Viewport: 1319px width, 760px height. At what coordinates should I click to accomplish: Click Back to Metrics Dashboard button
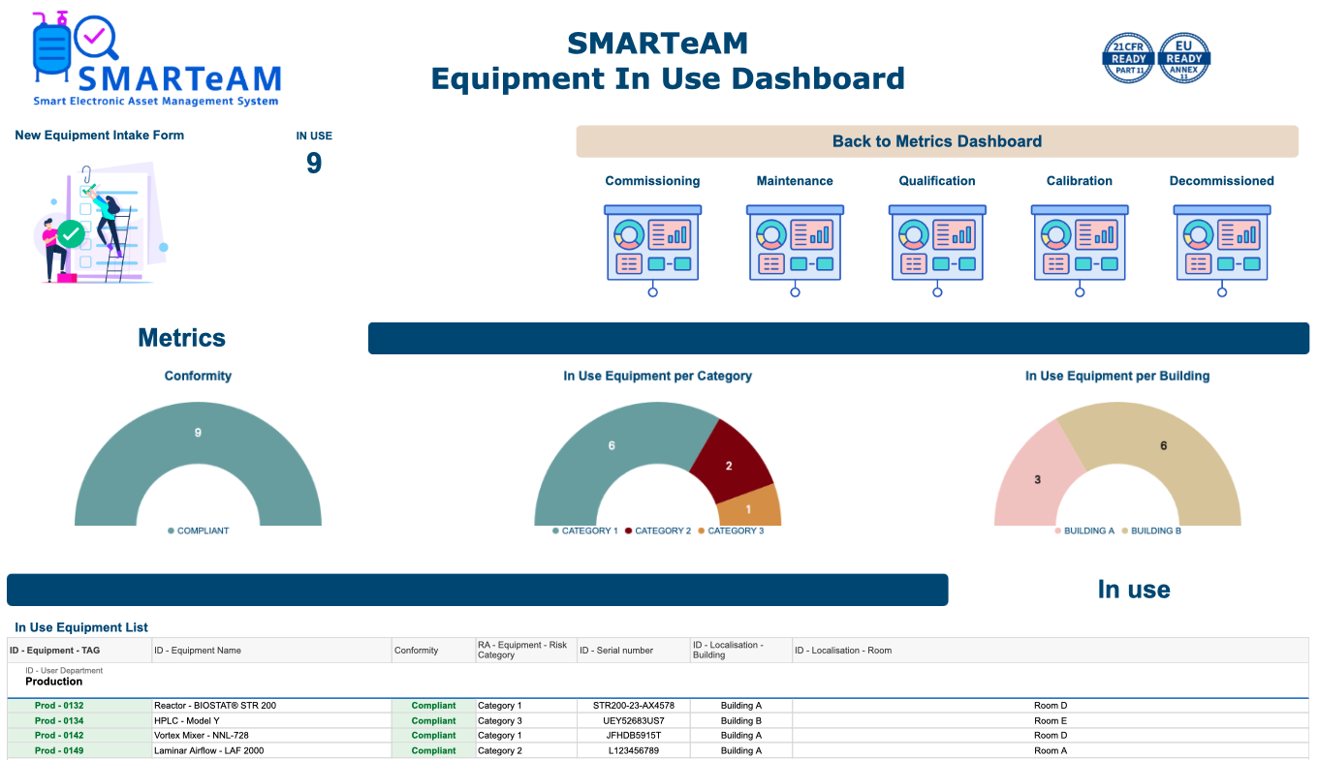click(x=936, y=141)
